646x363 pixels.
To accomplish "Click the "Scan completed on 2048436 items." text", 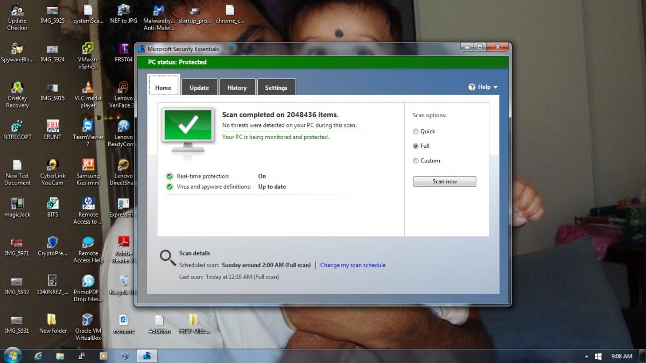I will coord(280,115).
